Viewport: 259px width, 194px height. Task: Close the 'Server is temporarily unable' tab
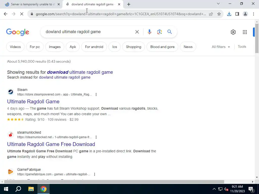(59, 5)
